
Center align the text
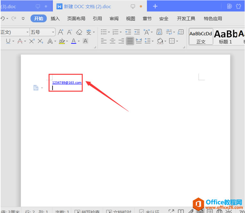113,41
